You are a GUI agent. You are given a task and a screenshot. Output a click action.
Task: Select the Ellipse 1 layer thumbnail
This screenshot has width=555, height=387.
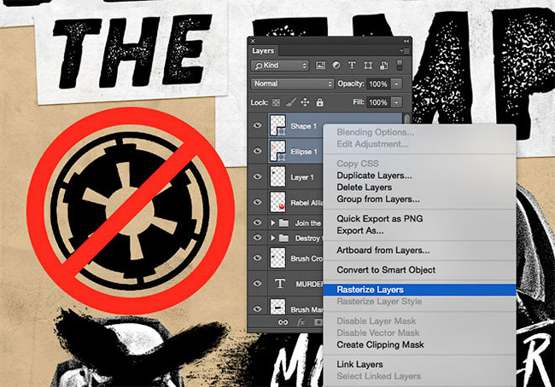277,151
